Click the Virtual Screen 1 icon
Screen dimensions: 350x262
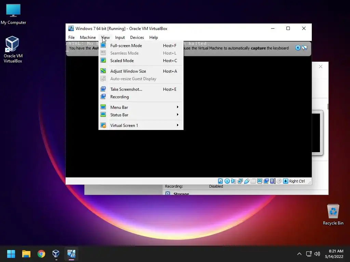(x=103, y=125)
